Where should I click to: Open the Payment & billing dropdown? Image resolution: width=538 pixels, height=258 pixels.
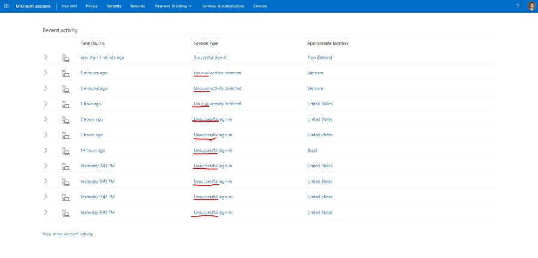(173, 6)
